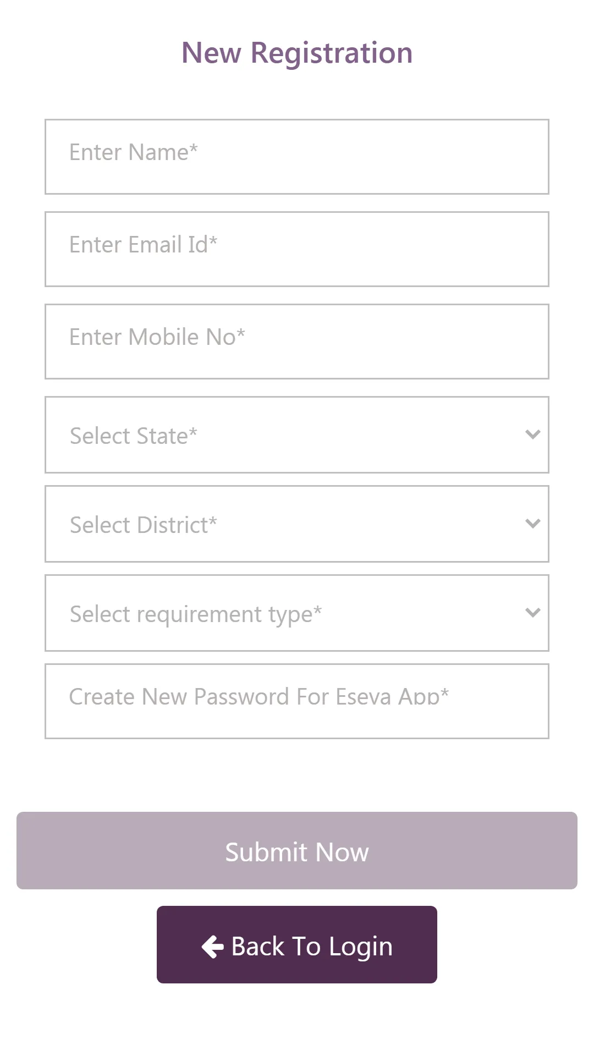The image size is (594, 1056).
Task: Tap the 'Select State*' label text
Action: (x=133, y=436)
